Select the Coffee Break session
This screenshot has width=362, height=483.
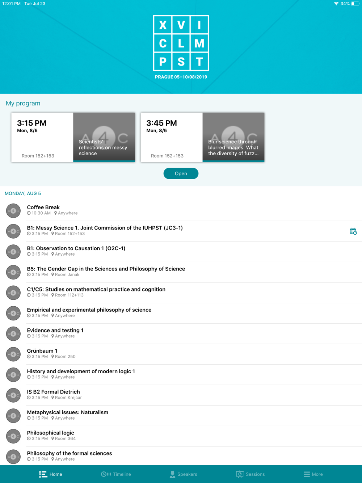(181, 210)
